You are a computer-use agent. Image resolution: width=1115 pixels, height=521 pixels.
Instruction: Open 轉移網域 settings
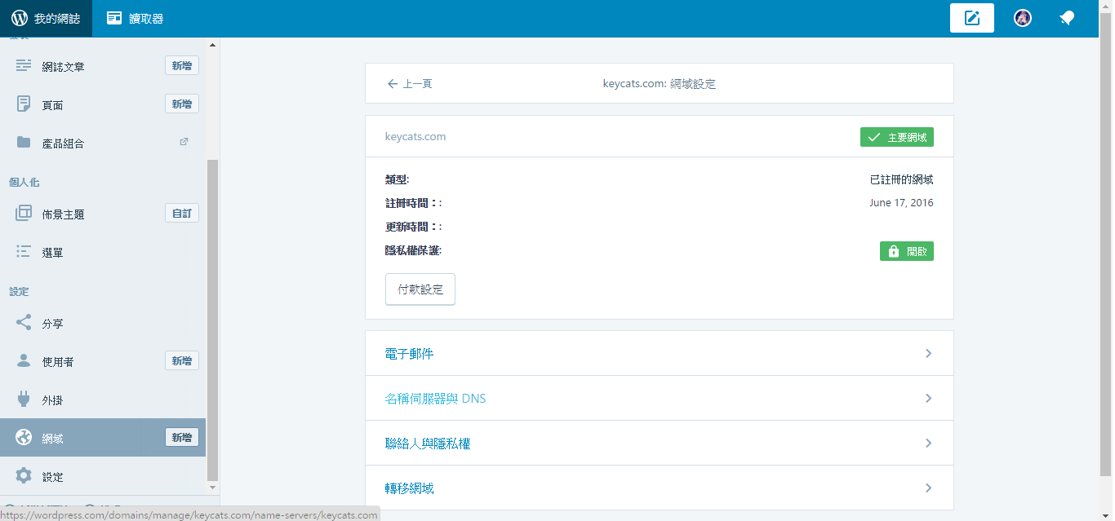[x=660, y=488]
